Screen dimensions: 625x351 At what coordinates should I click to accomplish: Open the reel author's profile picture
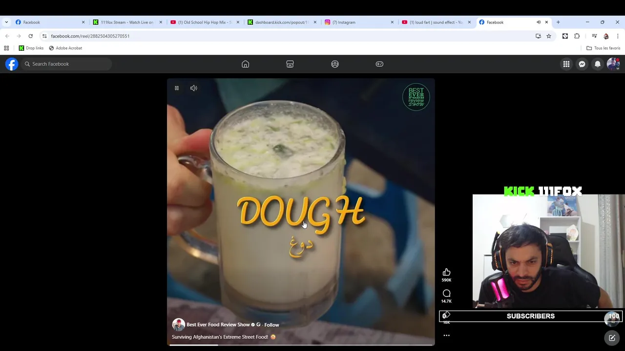coord(178,325)
